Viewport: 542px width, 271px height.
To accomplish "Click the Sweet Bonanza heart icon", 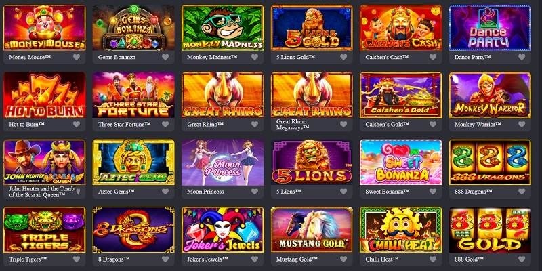I will (433, 192).
